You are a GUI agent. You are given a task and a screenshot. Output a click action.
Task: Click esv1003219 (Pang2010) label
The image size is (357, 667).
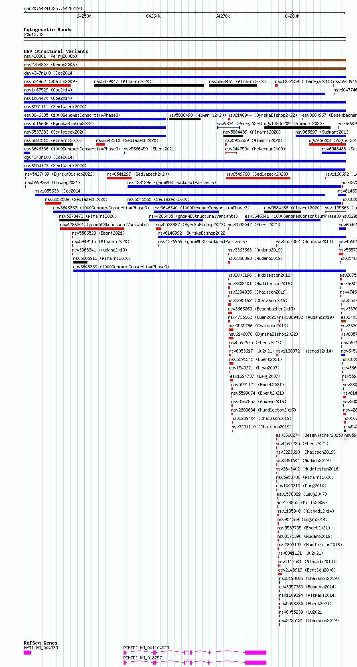point(301,486)
